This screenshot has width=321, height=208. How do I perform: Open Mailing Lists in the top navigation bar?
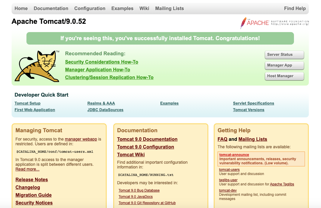(169, 8)
